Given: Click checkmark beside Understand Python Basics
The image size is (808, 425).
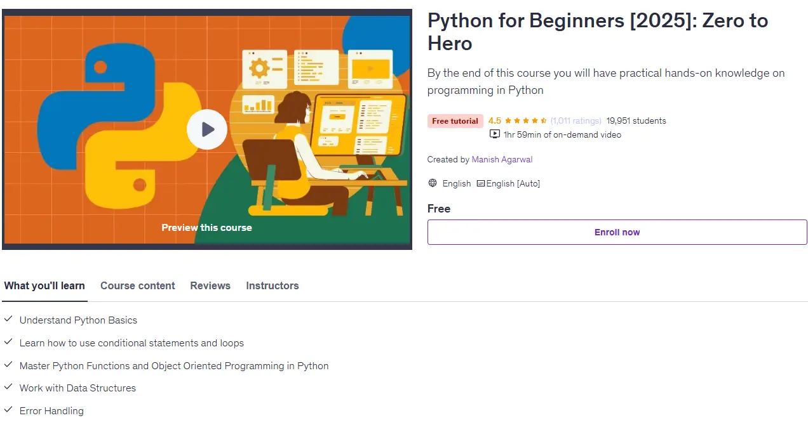Looking at the screenshot, I should pos(8,320).
